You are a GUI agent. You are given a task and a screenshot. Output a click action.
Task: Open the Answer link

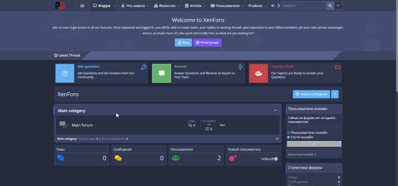pyautogui.click(x=181, y=66)
